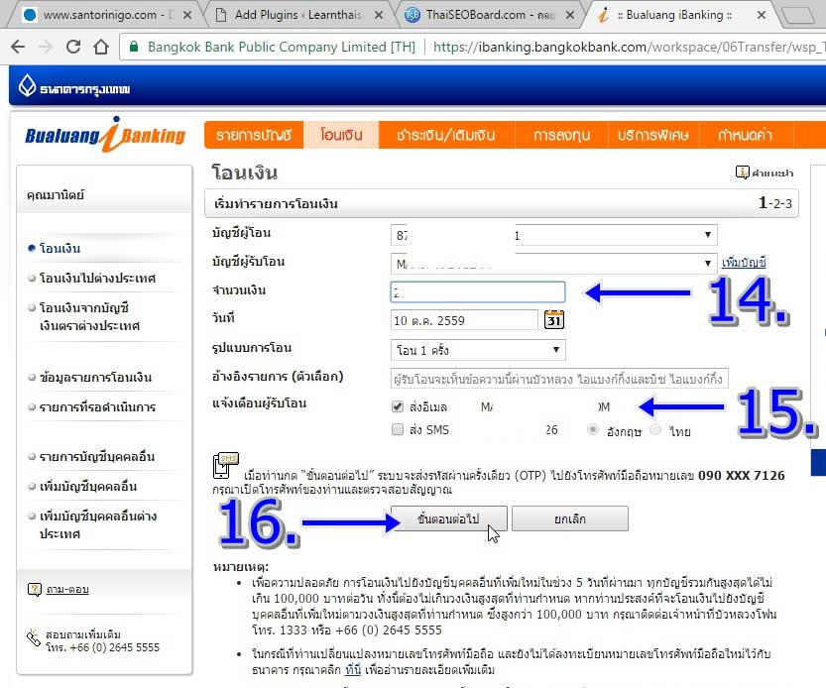Click the ยกเลิก cancel button
Viewport: 826px width, 688px height.
[x=570, y=518]
